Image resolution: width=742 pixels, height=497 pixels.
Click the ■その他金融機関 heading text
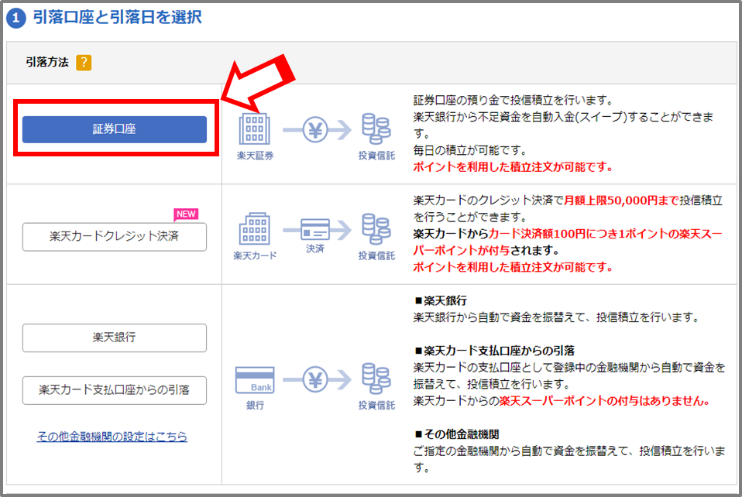click(x=457, y=434)
